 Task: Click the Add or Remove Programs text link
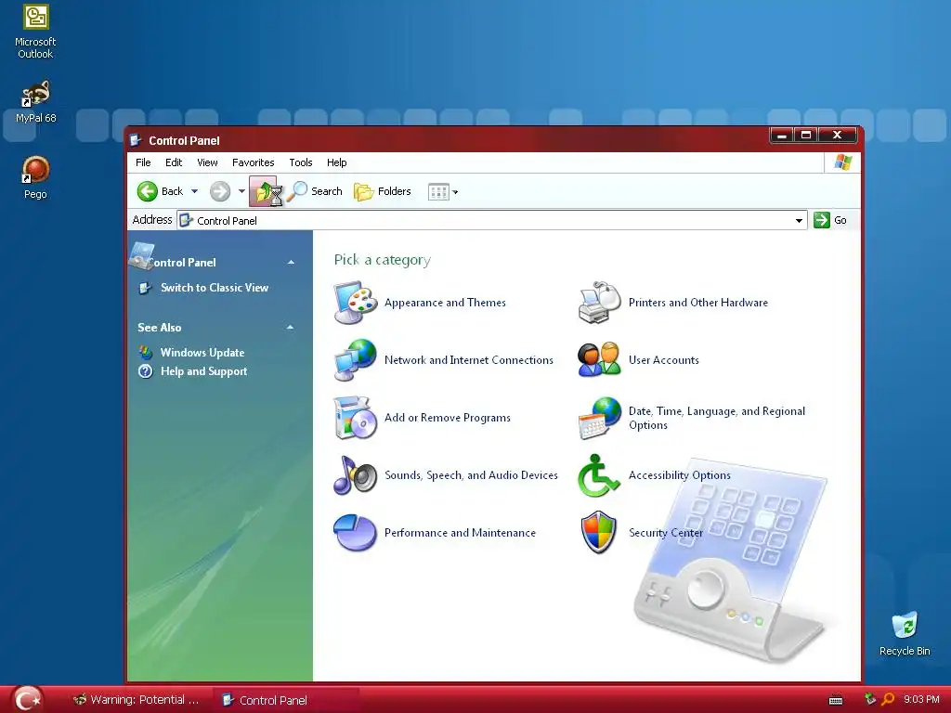447,418
